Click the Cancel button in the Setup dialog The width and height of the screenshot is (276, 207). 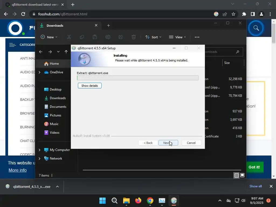coord(191,143)
